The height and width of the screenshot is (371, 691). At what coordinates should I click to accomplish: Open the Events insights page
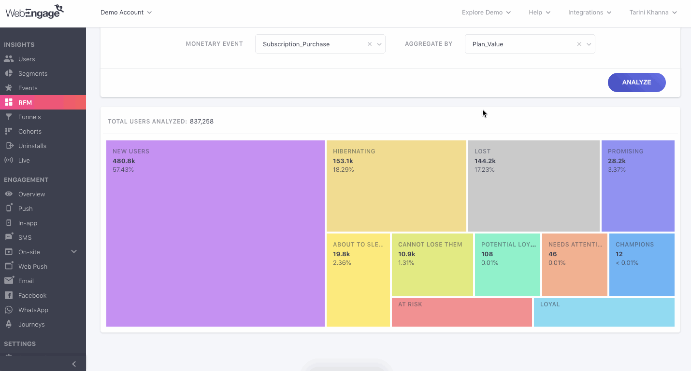[28, 88]
